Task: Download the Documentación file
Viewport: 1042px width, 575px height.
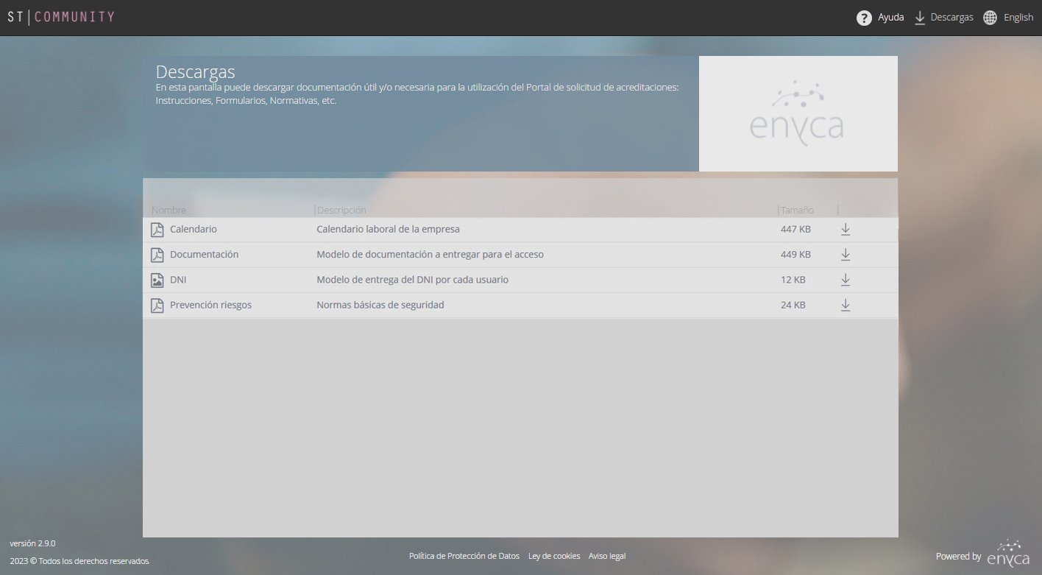Action: click(x=846, y=254)
